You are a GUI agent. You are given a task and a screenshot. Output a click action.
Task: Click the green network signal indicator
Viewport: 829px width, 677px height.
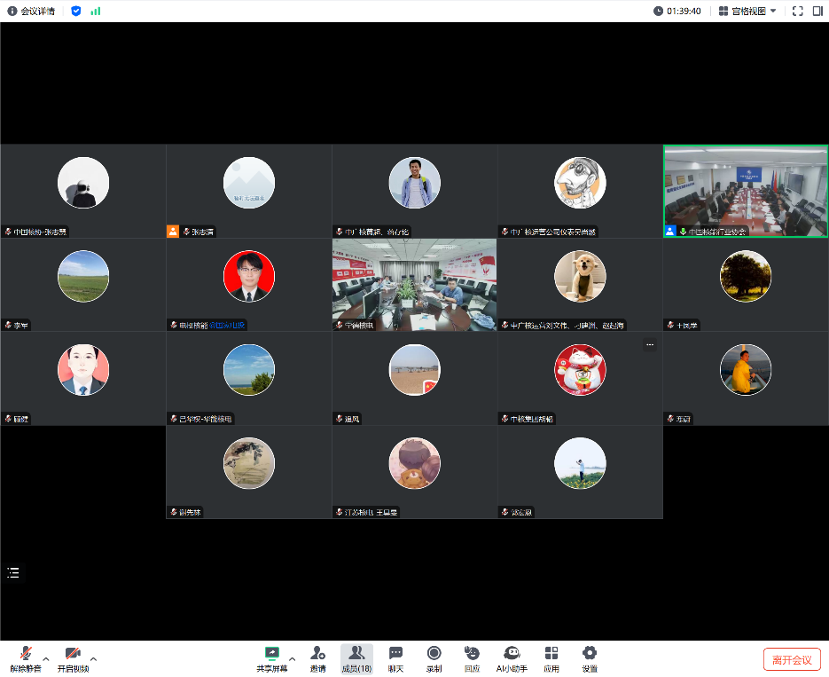click(x=96, y=11)
